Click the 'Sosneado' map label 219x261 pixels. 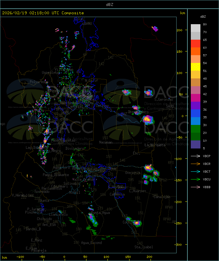pos(42,192)
